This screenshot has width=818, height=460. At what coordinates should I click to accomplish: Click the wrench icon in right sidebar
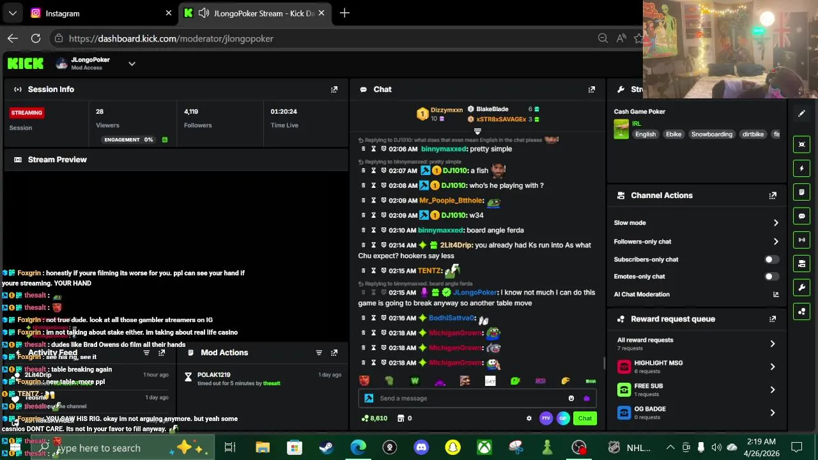802,287
